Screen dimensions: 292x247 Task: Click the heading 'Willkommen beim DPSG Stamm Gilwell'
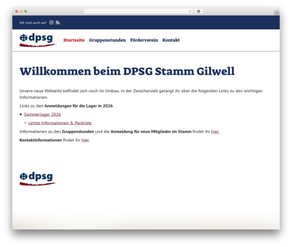[127, 71]
